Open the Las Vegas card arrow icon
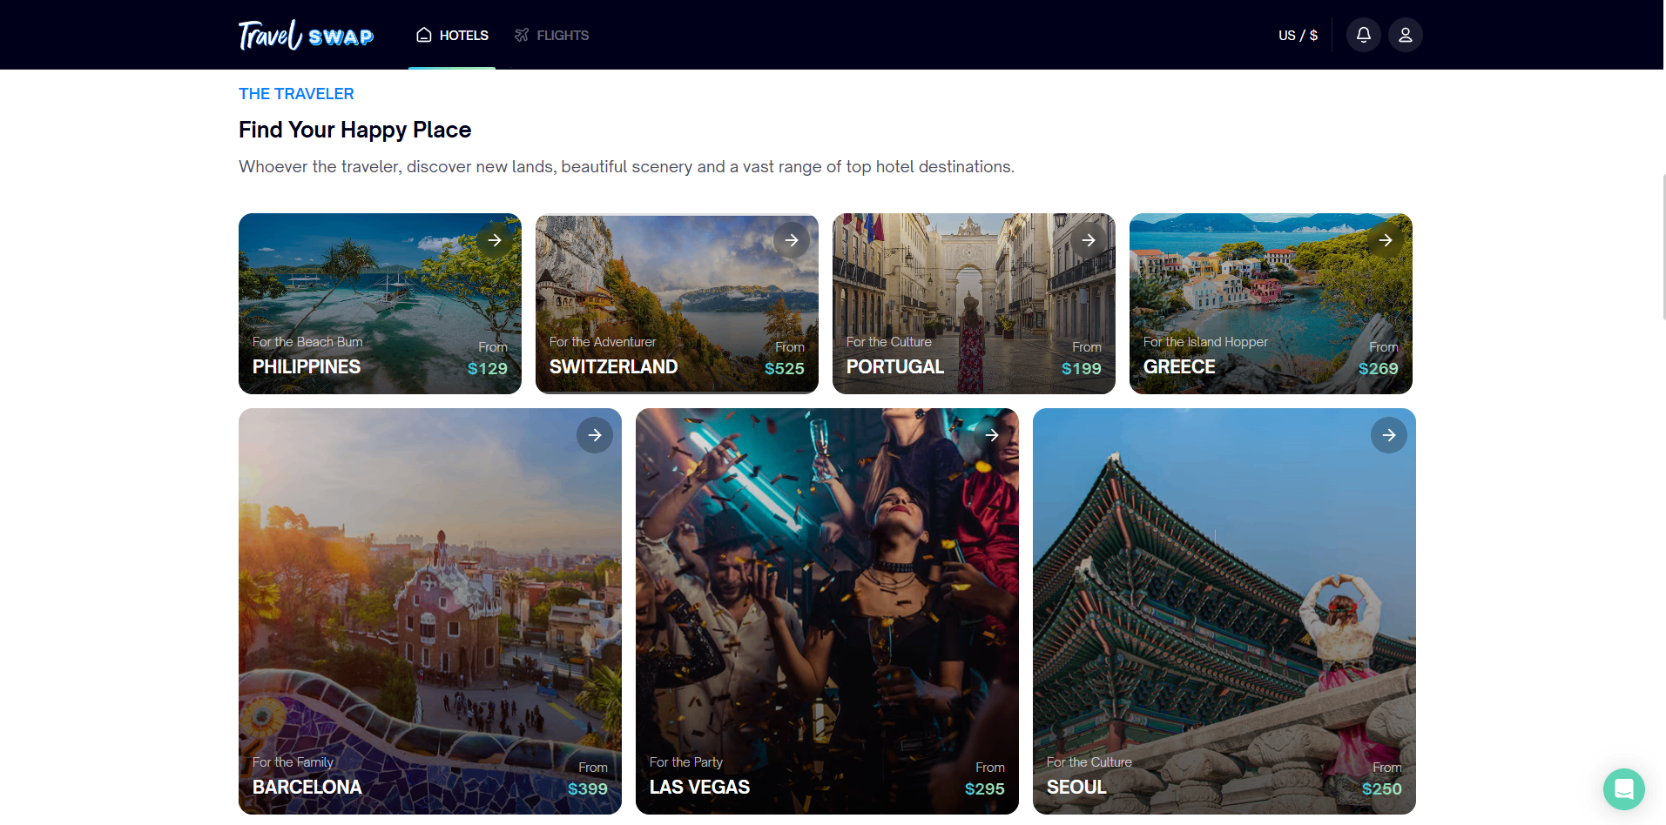 point(992,435)
